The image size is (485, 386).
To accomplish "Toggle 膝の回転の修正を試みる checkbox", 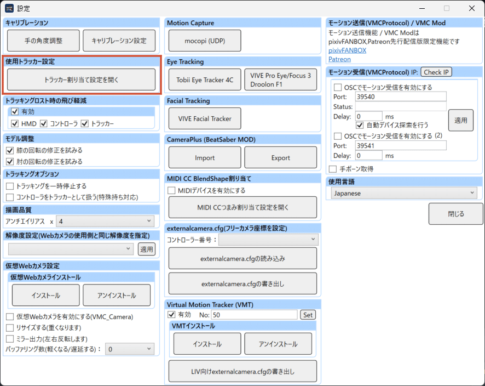I will (10, 150).
